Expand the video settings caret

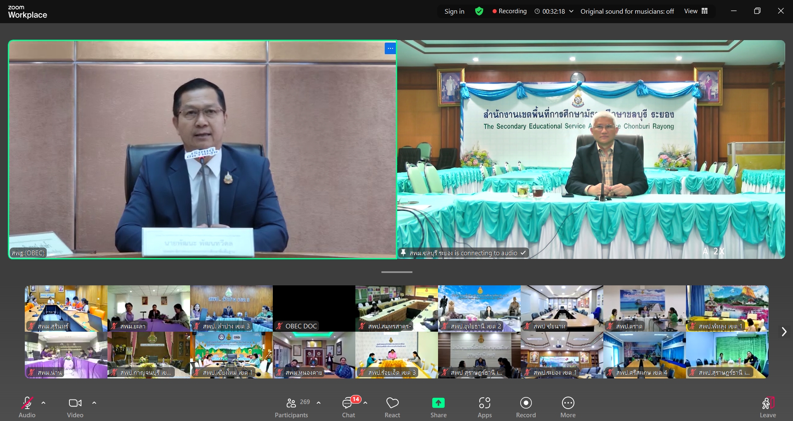click(x=94, y=403)
